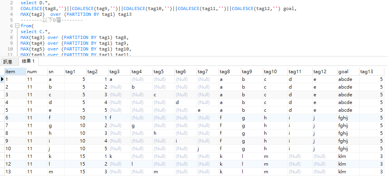Click the tag3 column header
The height and width of the screenshot is (176, 389).
119,72
